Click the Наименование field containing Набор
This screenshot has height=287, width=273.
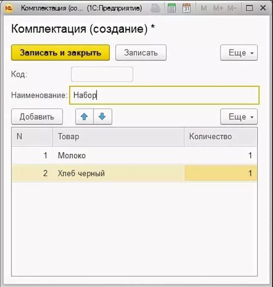tap(164, 95)
